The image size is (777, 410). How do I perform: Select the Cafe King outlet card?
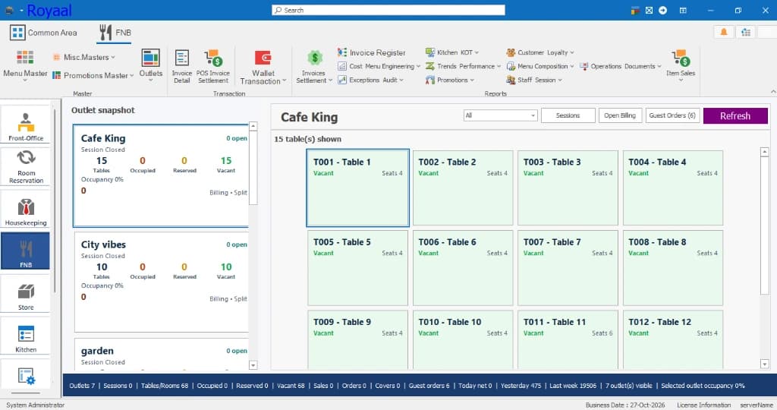pyautogui.click(x=161, y=175)
